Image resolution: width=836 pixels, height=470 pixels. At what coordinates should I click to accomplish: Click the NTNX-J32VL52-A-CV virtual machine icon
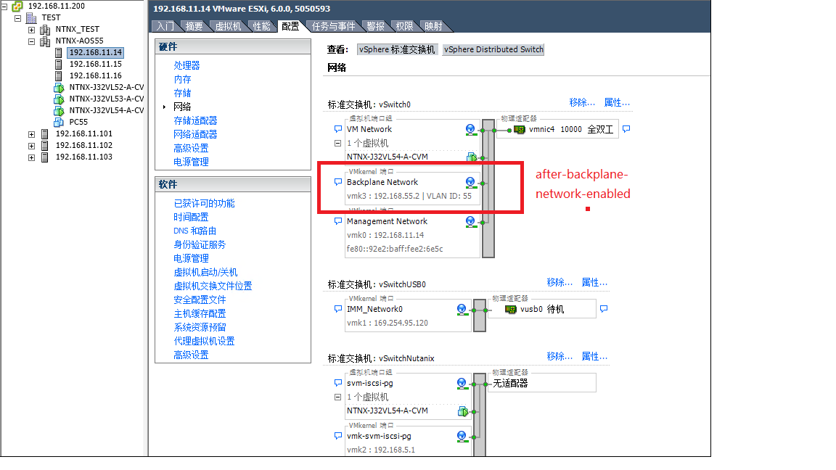click(x=59, y=87)
